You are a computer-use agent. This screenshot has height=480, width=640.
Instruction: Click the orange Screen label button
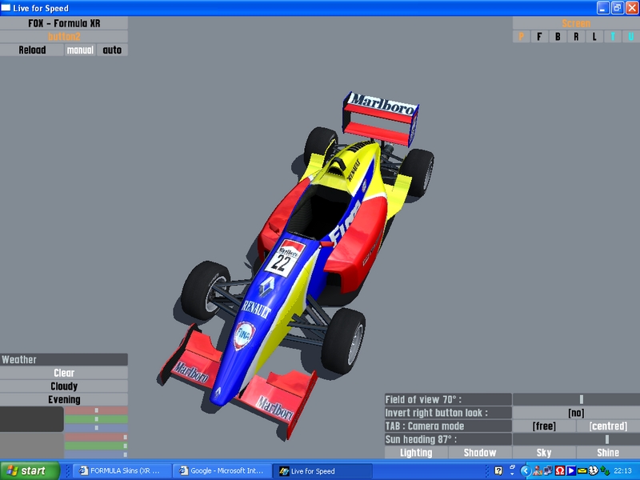pos(576,23)
